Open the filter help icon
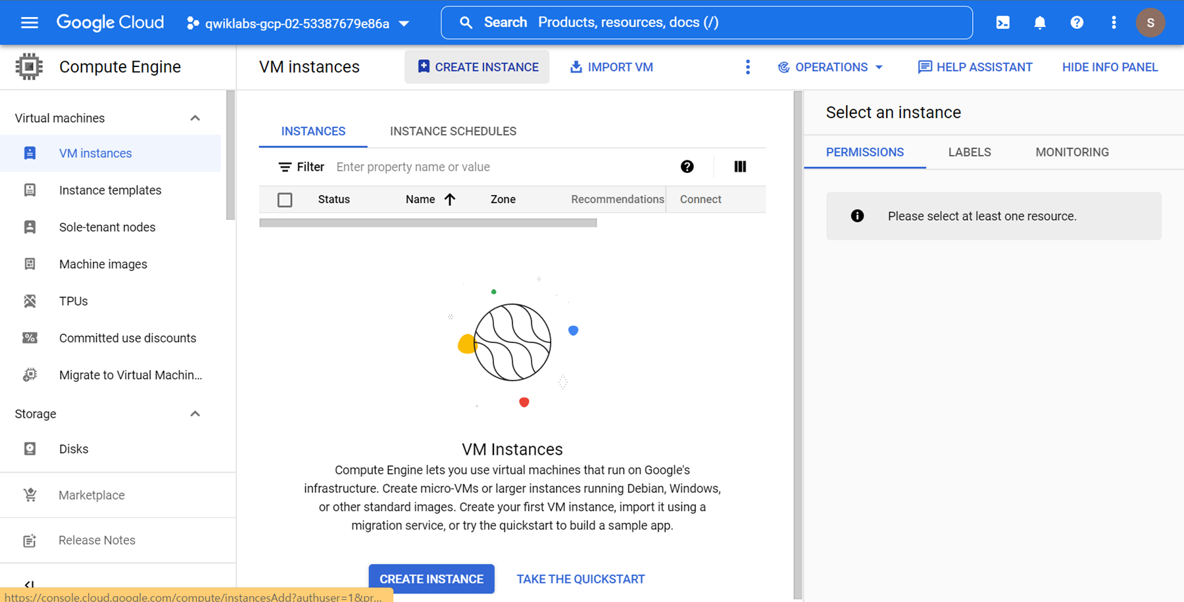This screenshot has width=1184, height=602. (x=687, y=167)
